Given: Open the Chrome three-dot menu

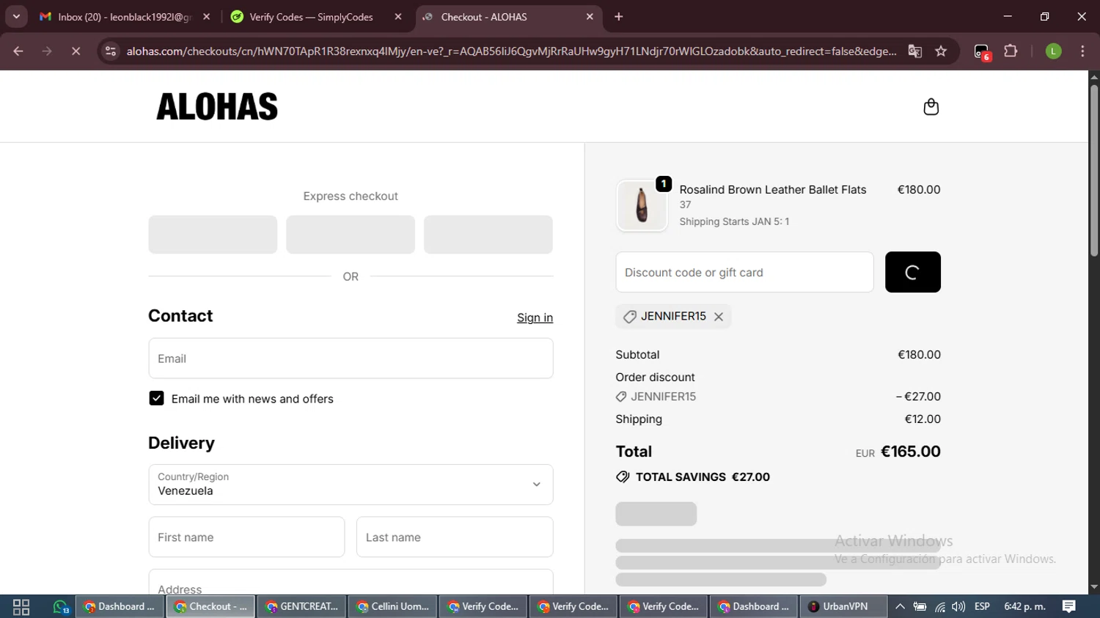Looking at the screenshot, I should pyautogui.click(x=1082, y=51).
